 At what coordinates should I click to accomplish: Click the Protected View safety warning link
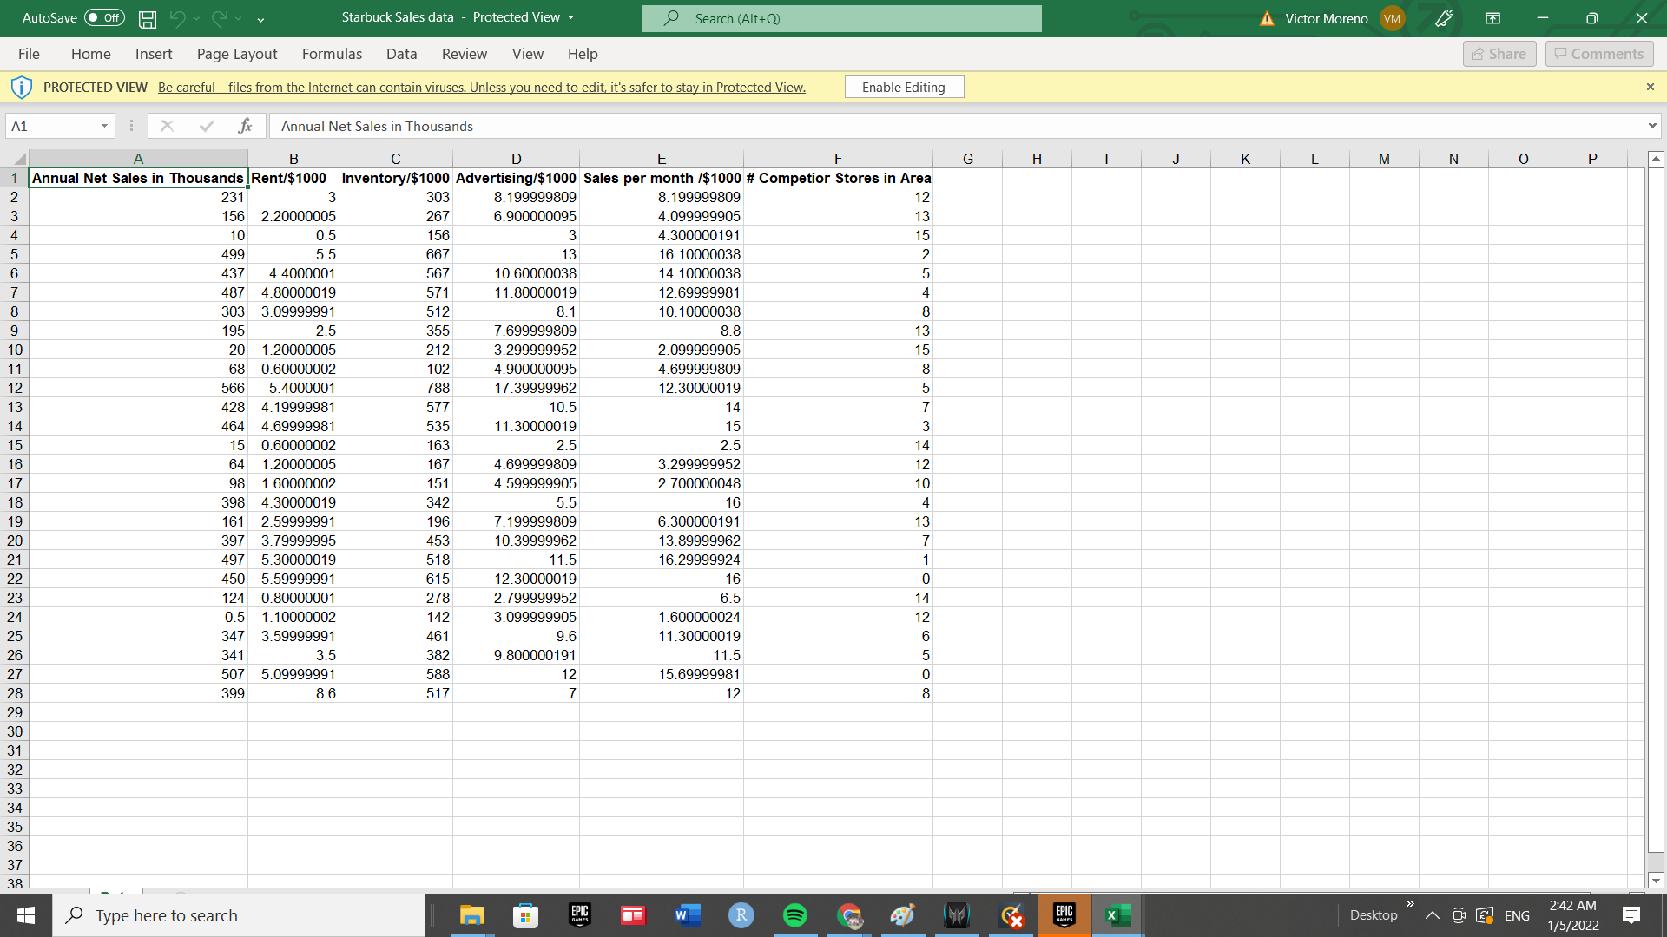tap(481, 87)
